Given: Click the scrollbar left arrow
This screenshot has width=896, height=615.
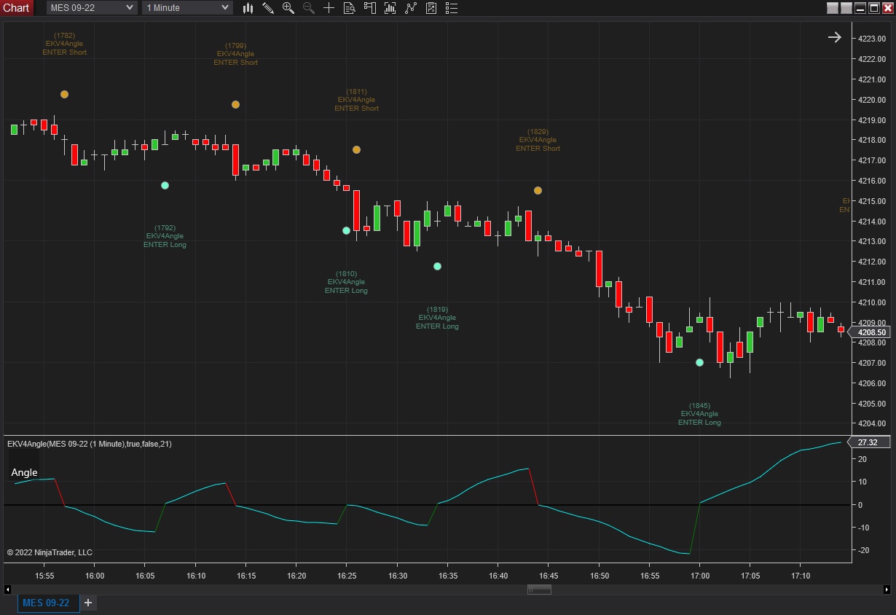Looking at the screenshot, I should [x=9, y=589].
